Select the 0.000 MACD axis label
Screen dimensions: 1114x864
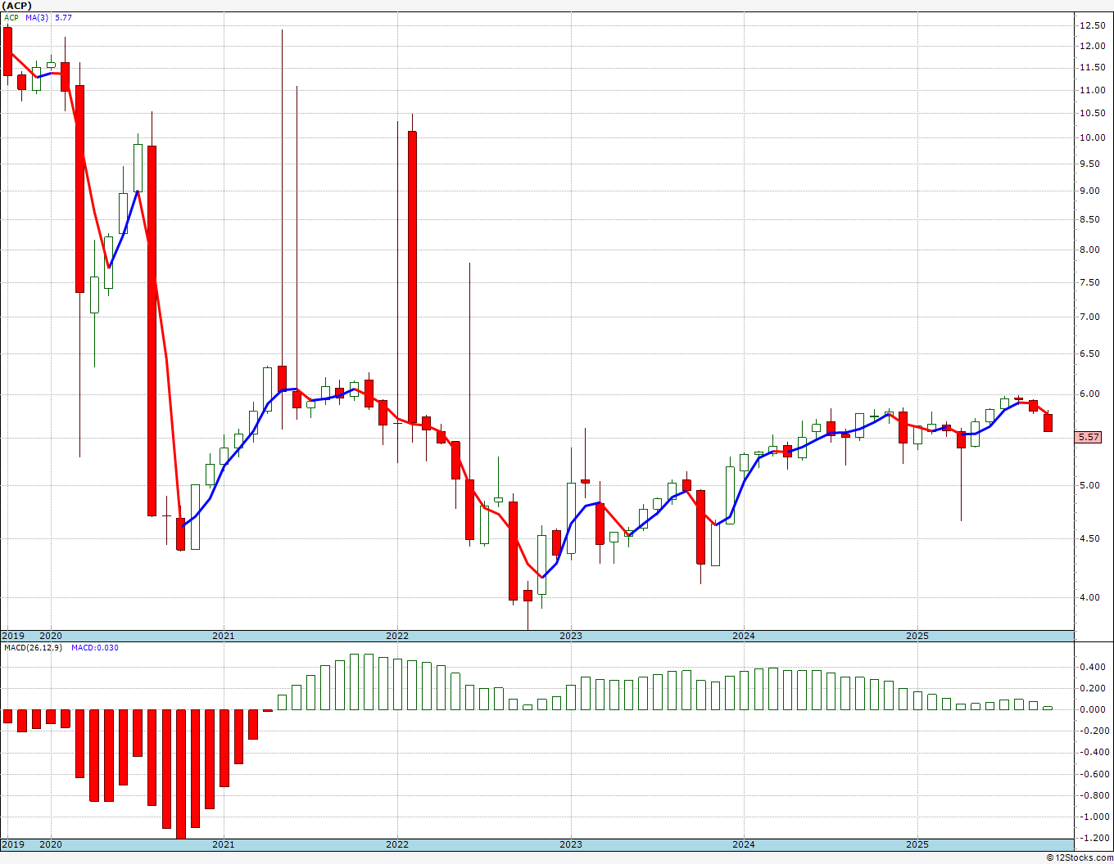pos(1092,709)
